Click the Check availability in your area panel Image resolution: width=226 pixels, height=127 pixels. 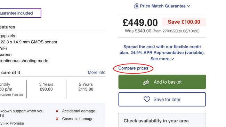pyautogui.click(x=162, y=120)
